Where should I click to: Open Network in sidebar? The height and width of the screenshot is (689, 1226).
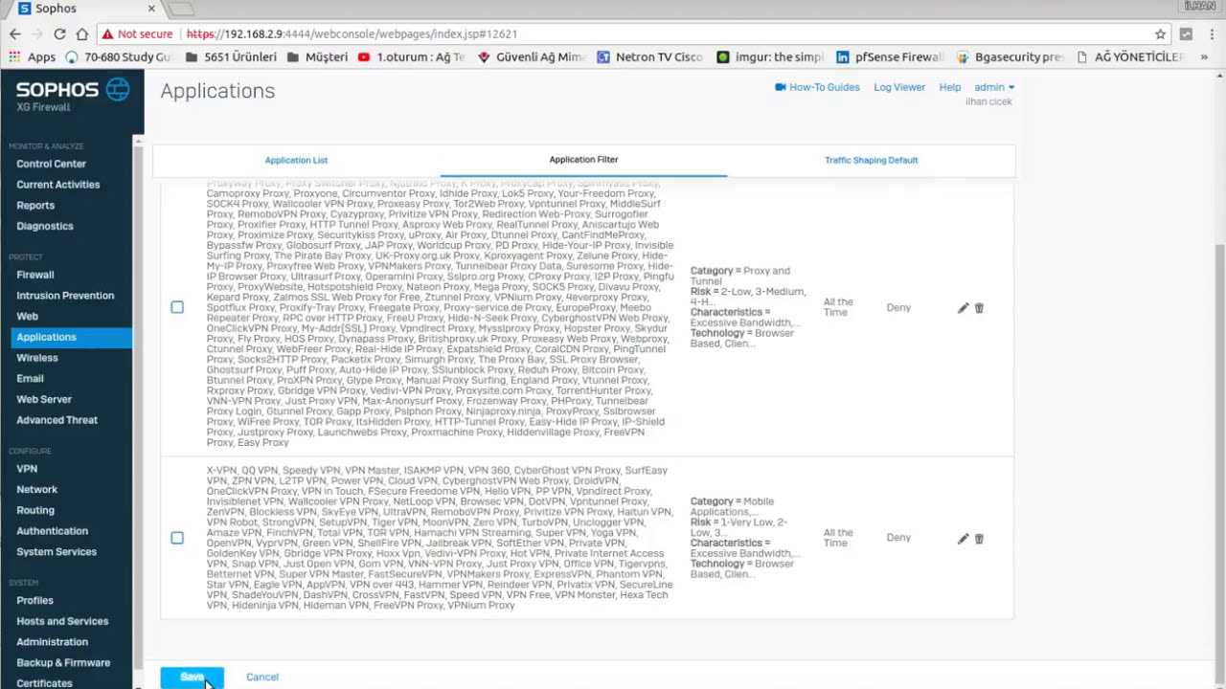[x=37, y=489]
